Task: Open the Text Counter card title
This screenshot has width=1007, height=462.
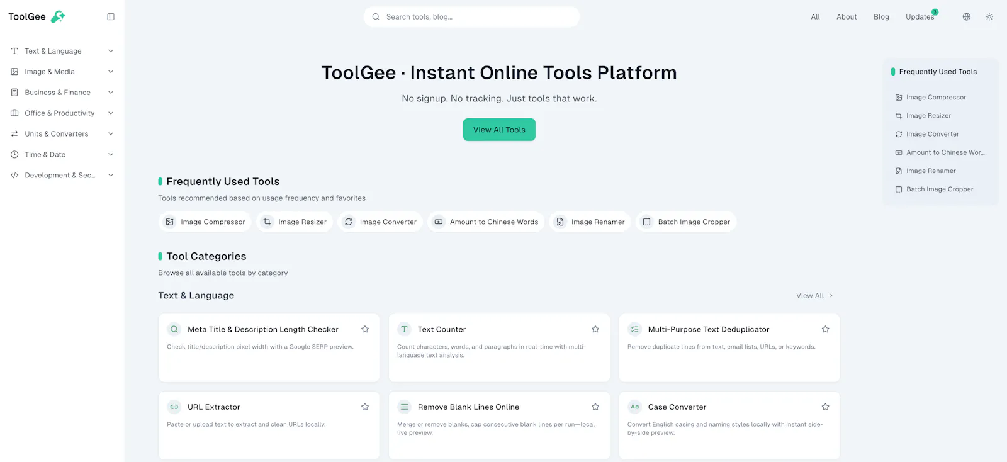Action: click(442, 329)
